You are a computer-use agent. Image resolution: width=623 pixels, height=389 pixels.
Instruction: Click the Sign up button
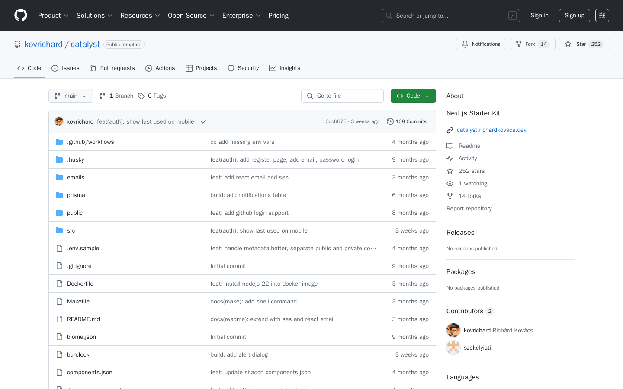pyautogui.click(x=575, y=16)
